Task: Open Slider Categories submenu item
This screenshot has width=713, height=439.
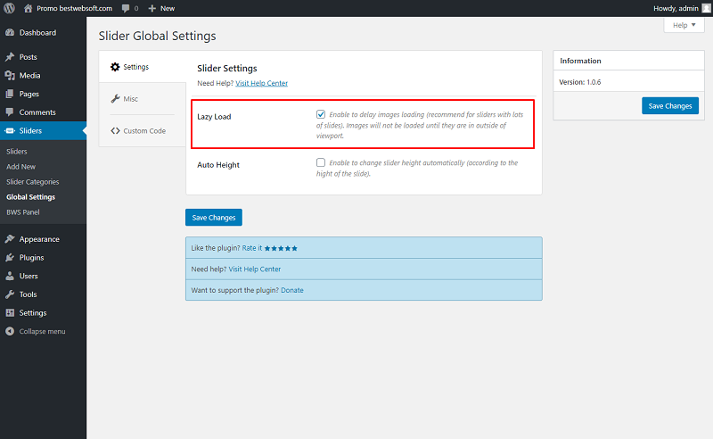Action: point(33,182)
